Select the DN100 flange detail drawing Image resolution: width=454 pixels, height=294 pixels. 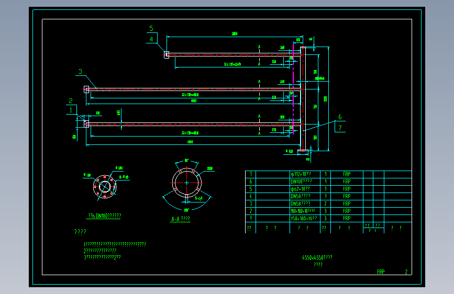(105, 187)
